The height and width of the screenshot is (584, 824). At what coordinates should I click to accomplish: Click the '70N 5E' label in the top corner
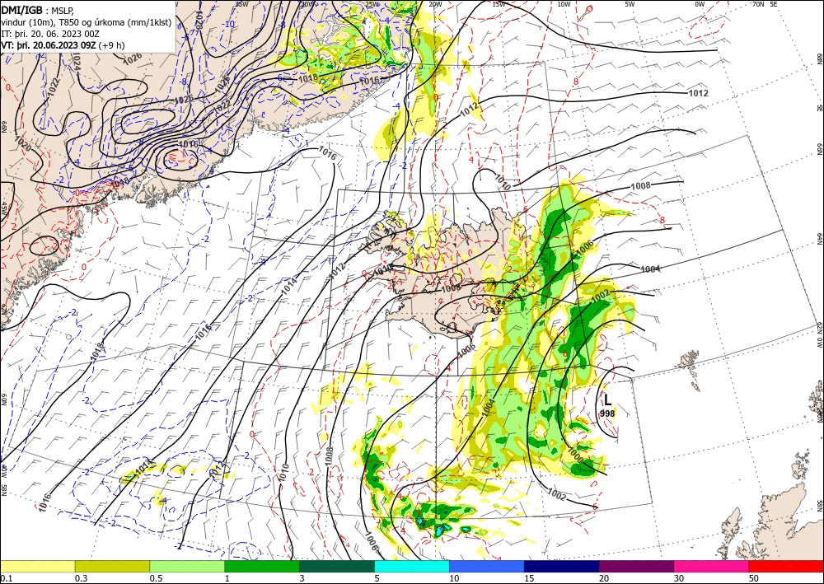(x=765, y=3)
